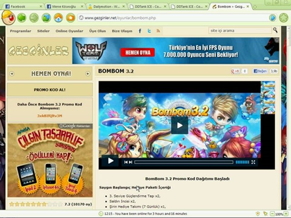The image size is (291, 218).
Task: Click the Çılgın Tasarruf advertisement
Action: [50, 160]
